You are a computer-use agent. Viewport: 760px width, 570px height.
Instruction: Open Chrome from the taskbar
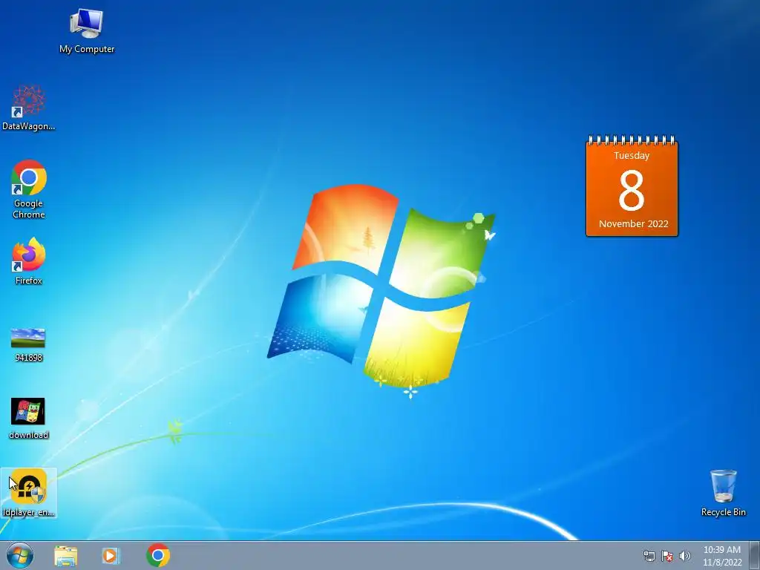158,555
